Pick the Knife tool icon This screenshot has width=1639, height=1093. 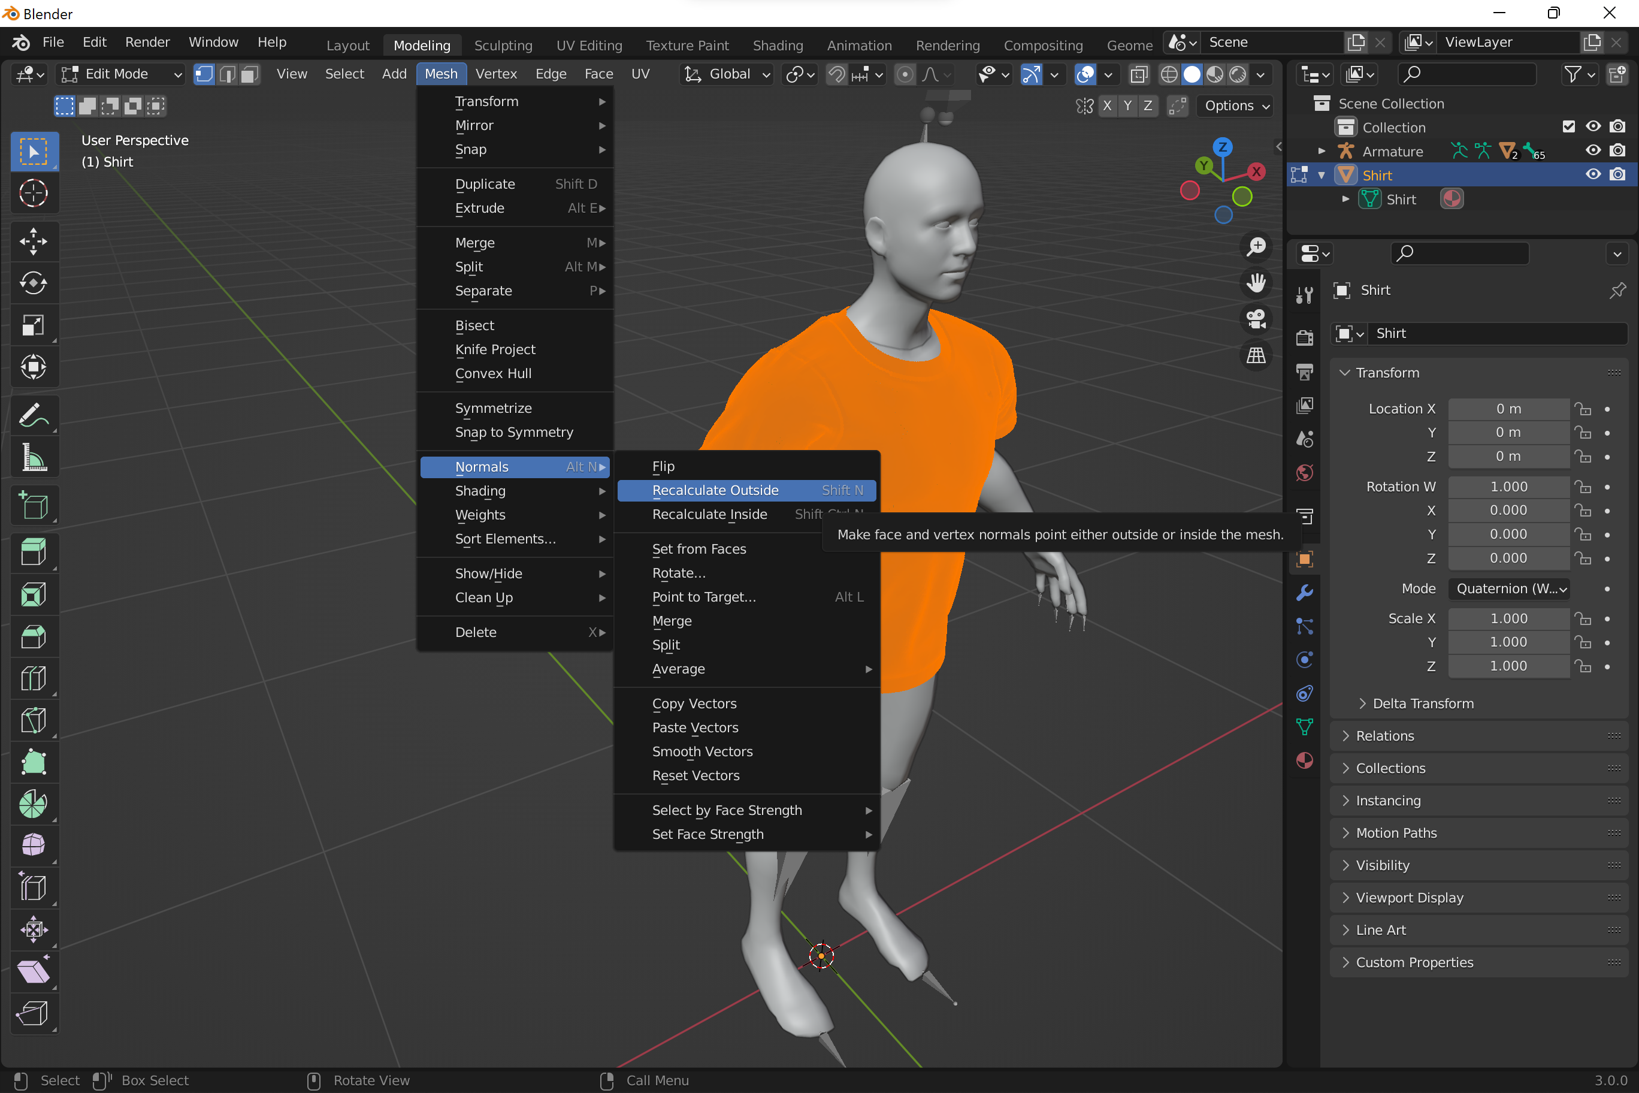33,720
